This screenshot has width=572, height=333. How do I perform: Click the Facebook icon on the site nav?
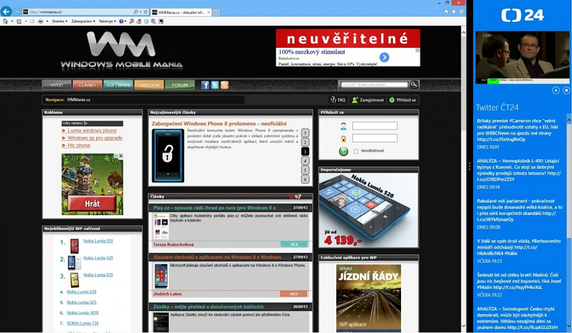pos(205,85)
